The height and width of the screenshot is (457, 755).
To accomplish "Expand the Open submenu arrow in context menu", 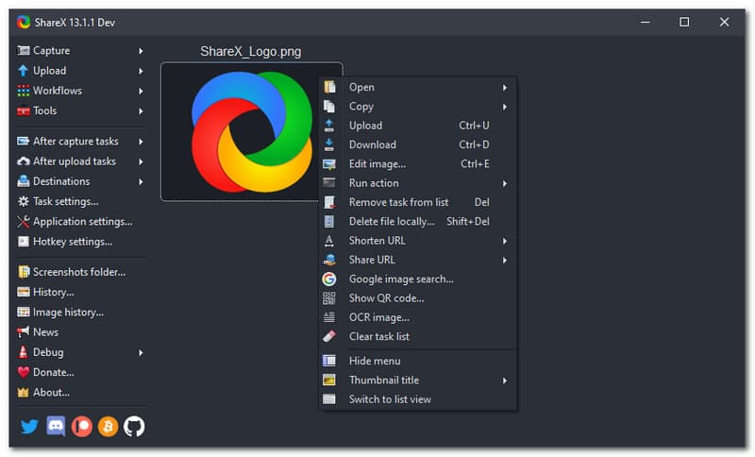I will click(505, 88).
